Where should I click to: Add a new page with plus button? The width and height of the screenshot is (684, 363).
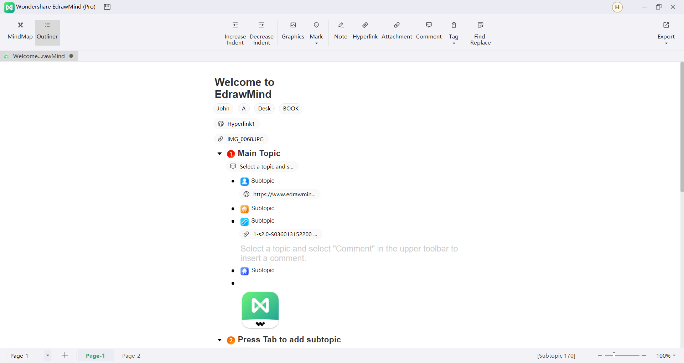coord(65,355)
